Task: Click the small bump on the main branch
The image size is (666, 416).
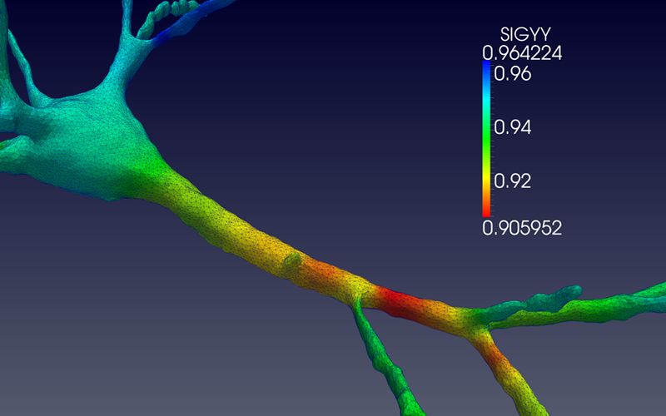Action: (x=293, y=262)
